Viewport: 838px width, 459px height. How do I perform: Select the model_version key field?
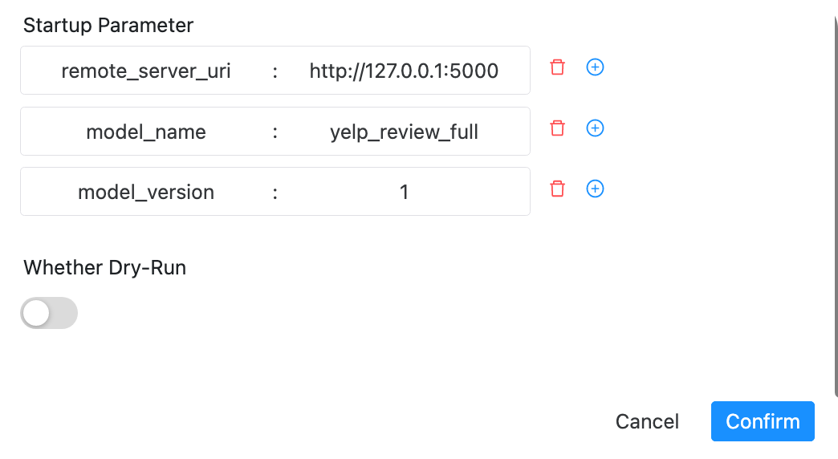[146, 193]
